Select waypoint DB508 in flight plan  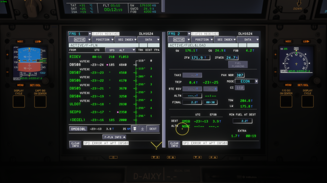[75, 65]
